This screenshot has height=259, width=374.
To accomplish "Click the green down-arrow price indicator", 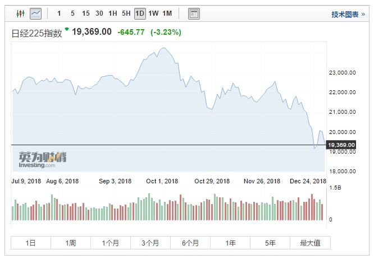I will [x=67, y=29].
